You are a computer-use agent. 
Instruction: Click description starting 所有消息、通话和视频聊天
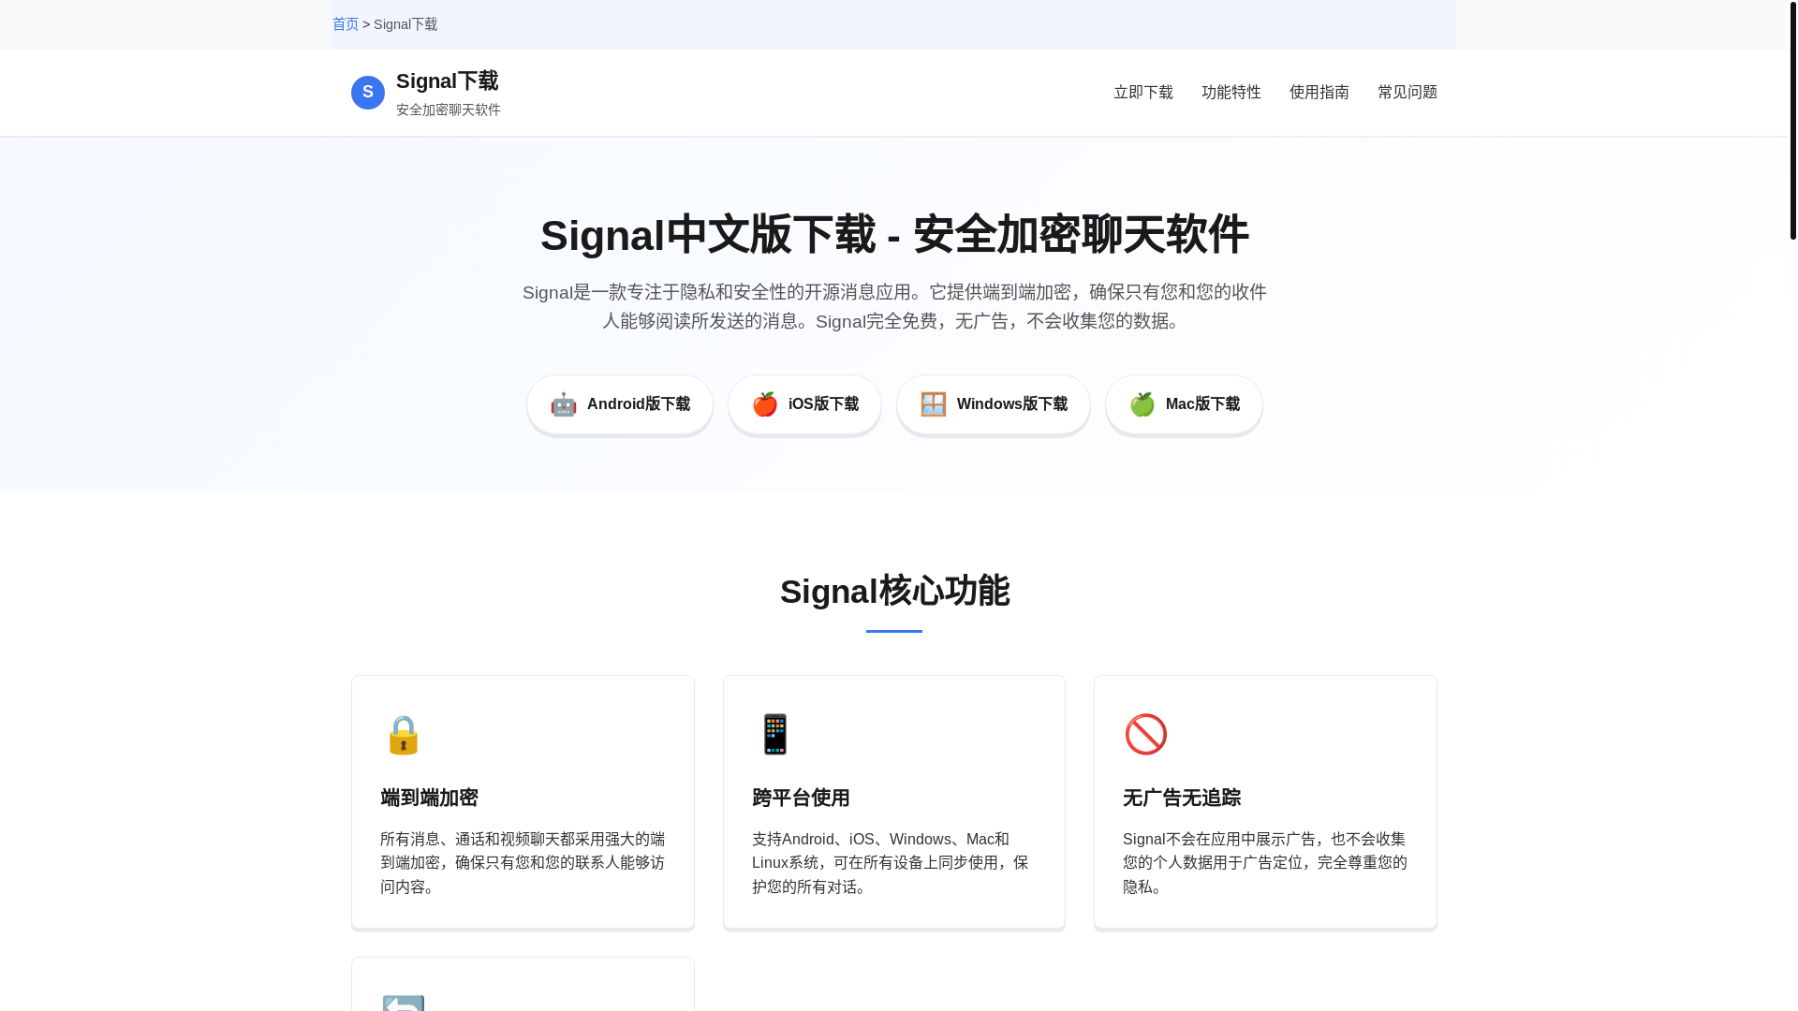point(523,863)
